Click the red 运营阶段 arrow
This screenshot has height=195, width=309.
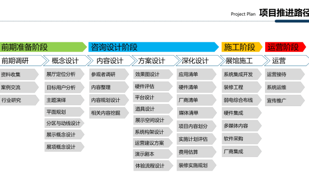pyautogui.click(x=286, y=47)
